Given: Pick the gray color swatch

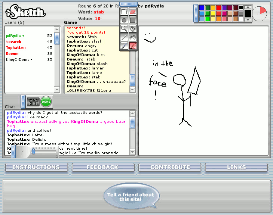Looking at the screenshot, I should [x=241, y=13].
